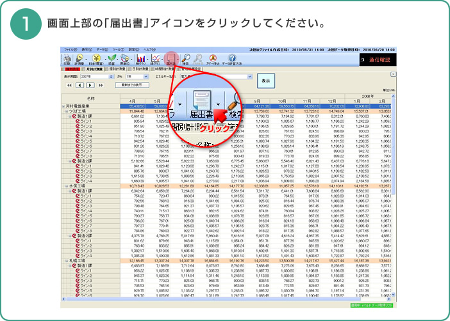Open the ツール menu

tap(118, 49)
